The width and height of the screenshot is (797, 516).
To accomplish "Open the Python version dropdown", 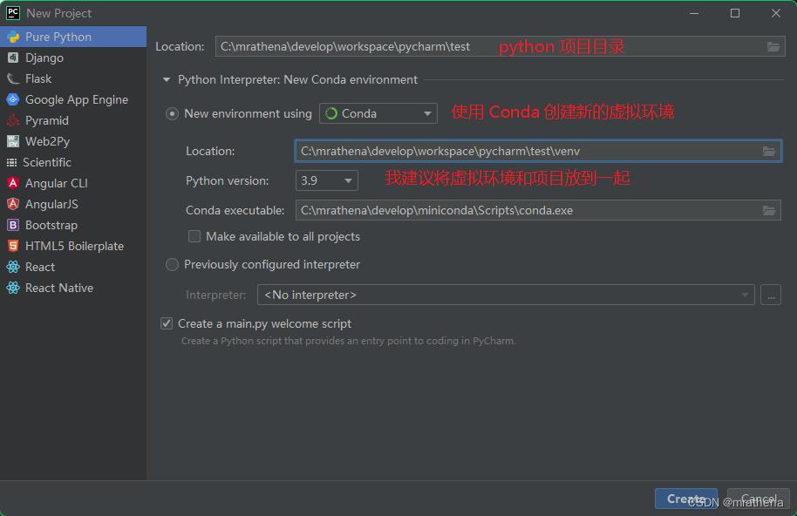I will (x=348, y=180).
